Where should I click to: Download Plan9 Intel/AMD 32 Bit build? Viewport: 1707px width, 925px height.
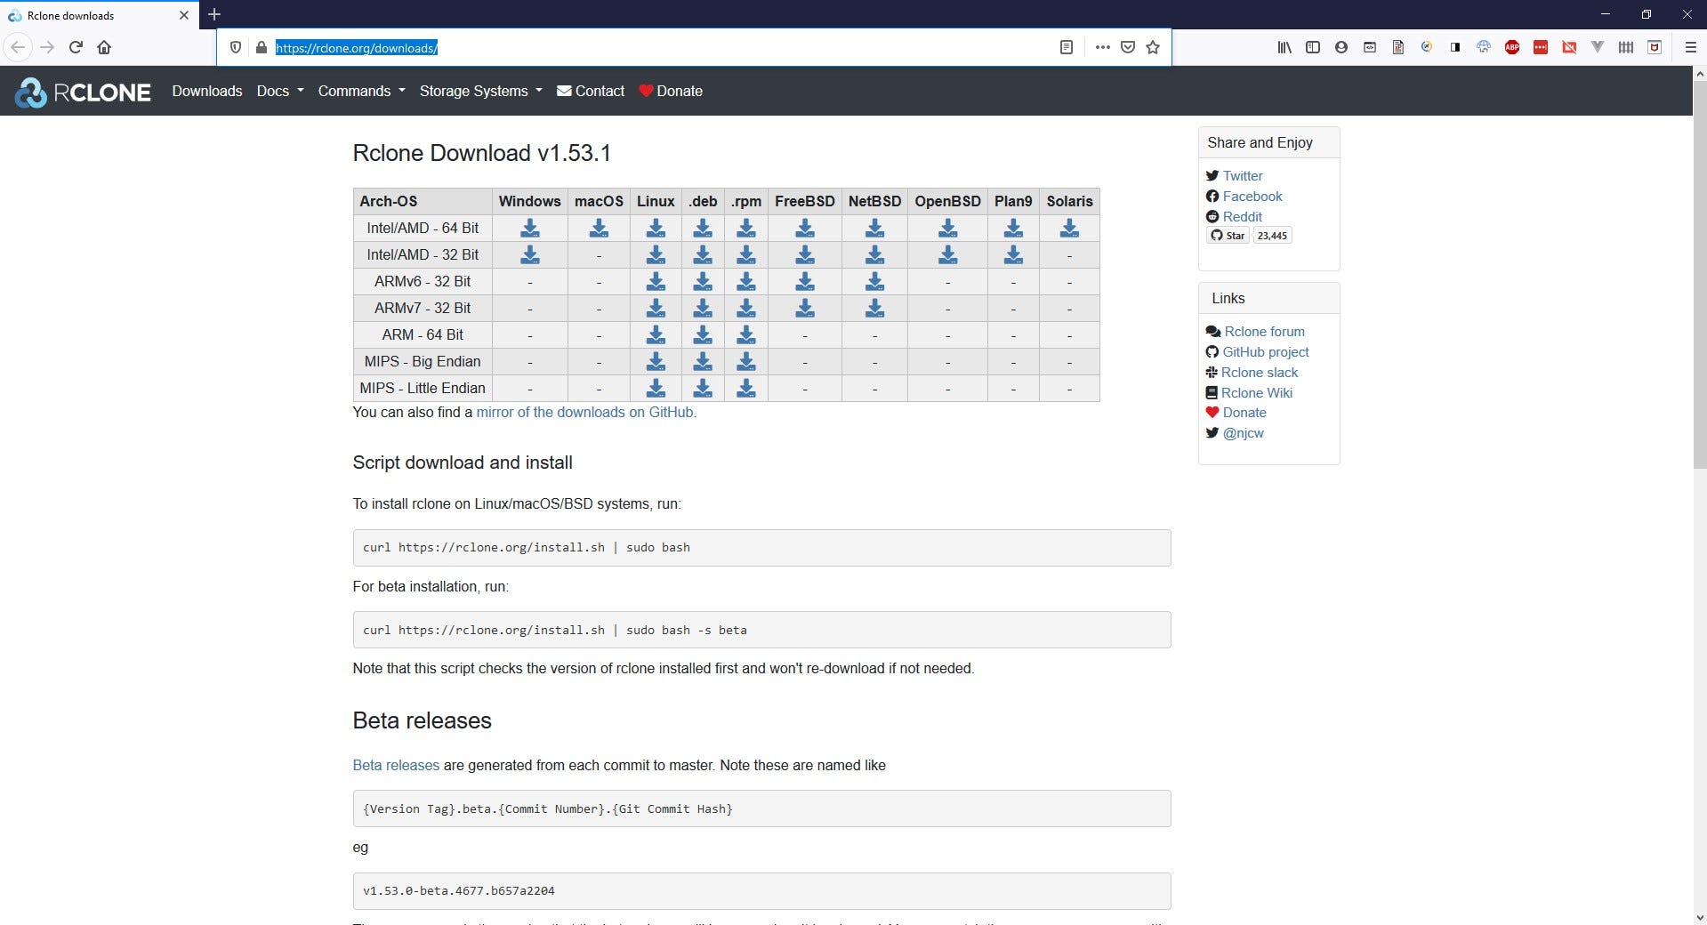pos(1013,254)
